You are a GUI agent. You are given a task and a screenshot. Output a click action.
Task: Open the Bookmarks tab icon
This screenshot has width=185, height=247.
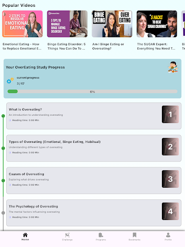[134, 235]
